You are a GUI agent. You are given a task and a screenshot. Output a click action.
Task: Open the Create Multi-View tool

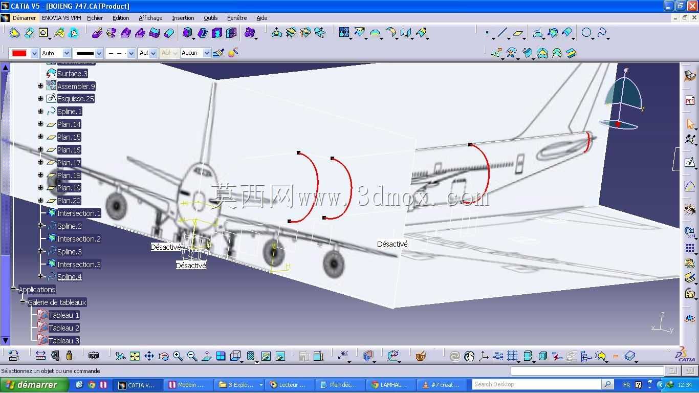click(221, 356)
